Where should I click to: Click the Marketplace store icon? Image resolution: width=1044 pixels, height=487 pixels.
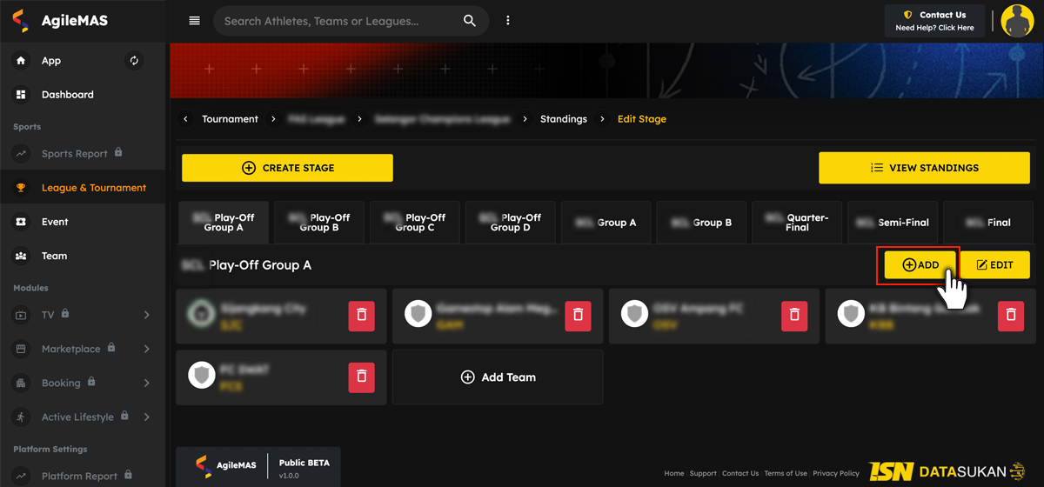coord(21,349)
